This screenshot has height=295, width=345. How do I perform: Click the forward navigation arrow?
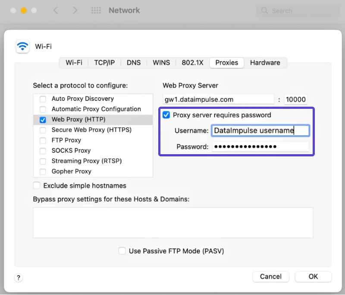click(x=75, y=10)
